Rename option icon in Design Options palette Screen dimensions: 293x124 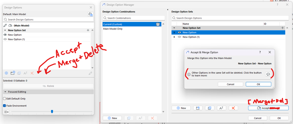tap(26, 73)
